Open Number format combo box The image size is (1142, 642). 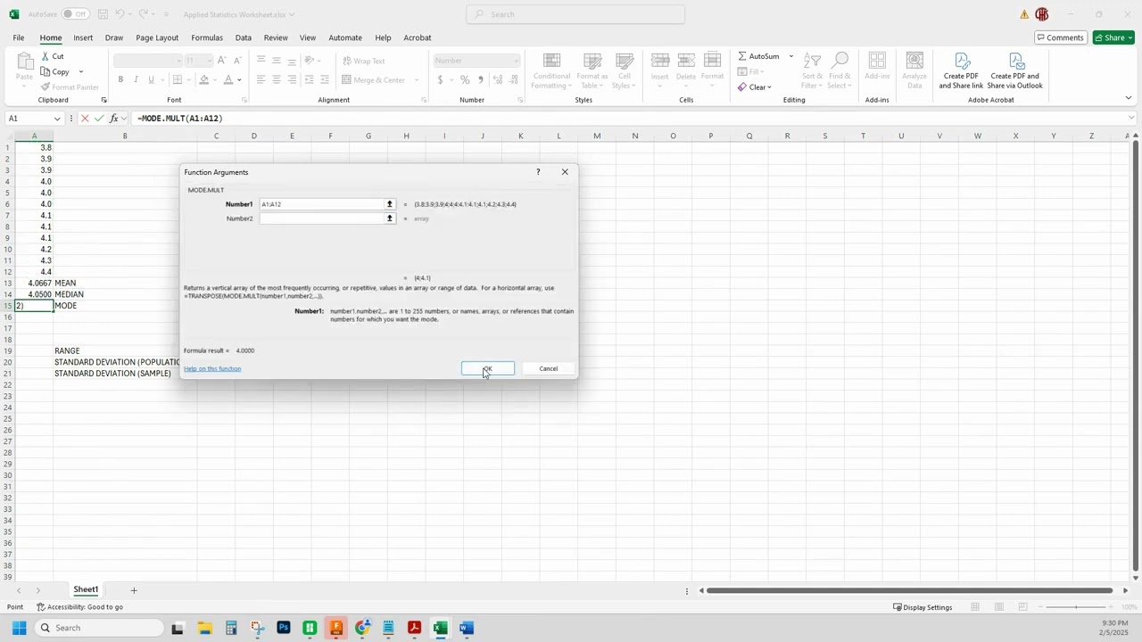[476, 61]
